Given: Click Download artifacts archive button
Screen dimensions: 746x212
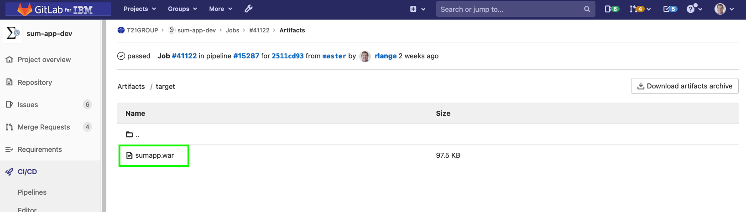Looking at the screenshot, I should click(x=684, y=86).
